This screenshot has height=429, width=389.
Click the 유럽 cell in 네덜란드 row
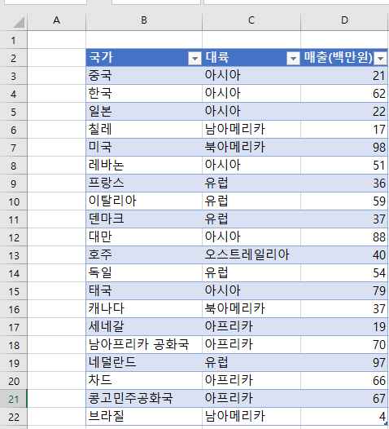[251, 363]
